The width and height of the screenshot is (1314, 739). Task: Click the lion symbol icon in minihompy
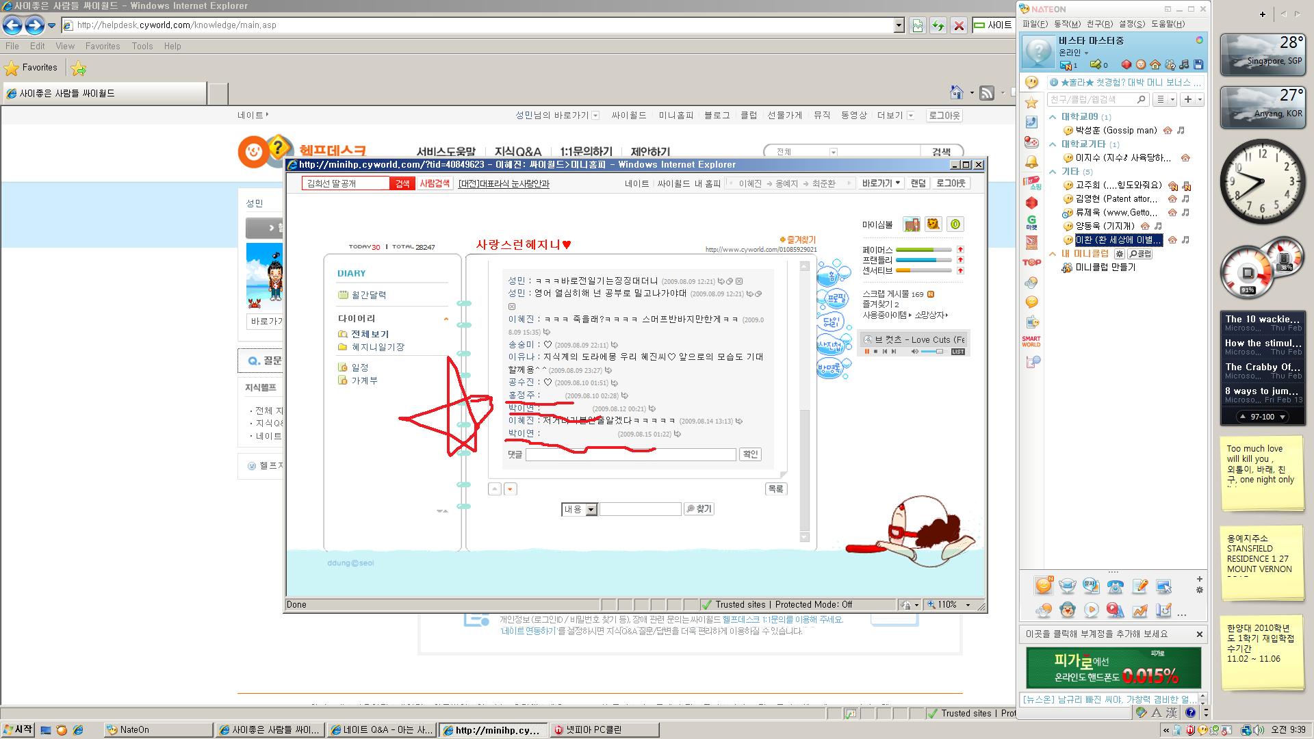[x=933, y=224]
